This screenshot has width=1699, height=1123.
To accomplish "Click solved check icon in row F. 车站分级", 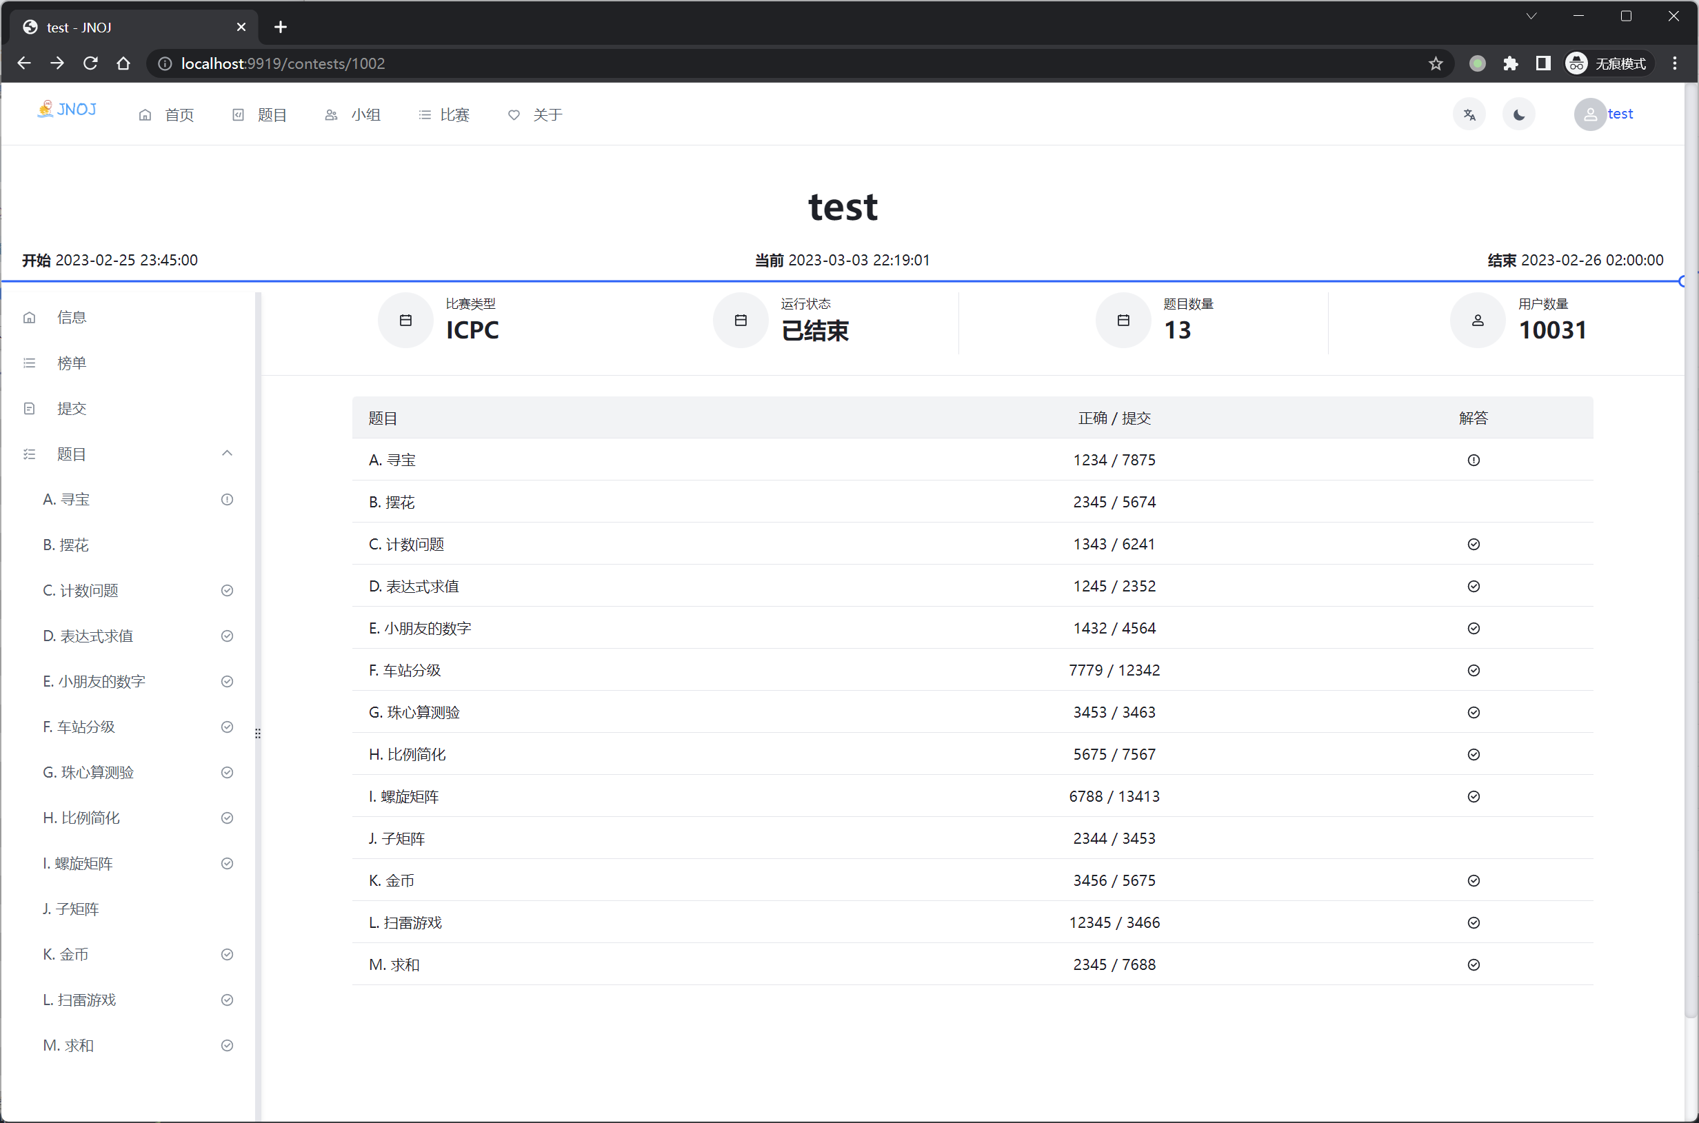I will coord(1474,670).
